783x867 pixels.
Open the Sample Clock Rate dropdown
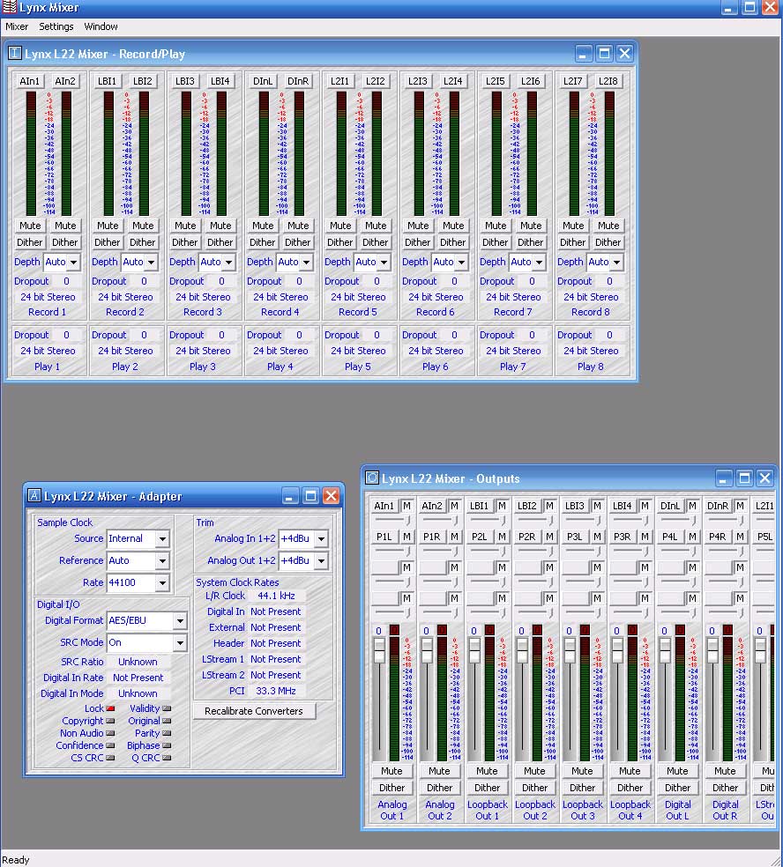(162, 582)
